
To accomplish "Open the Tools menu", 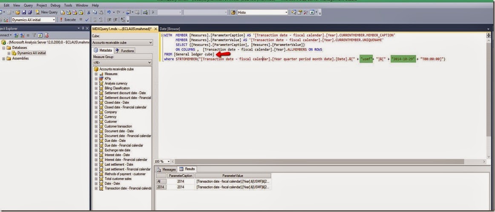I will pyautogui.click(x=68, y=6).
